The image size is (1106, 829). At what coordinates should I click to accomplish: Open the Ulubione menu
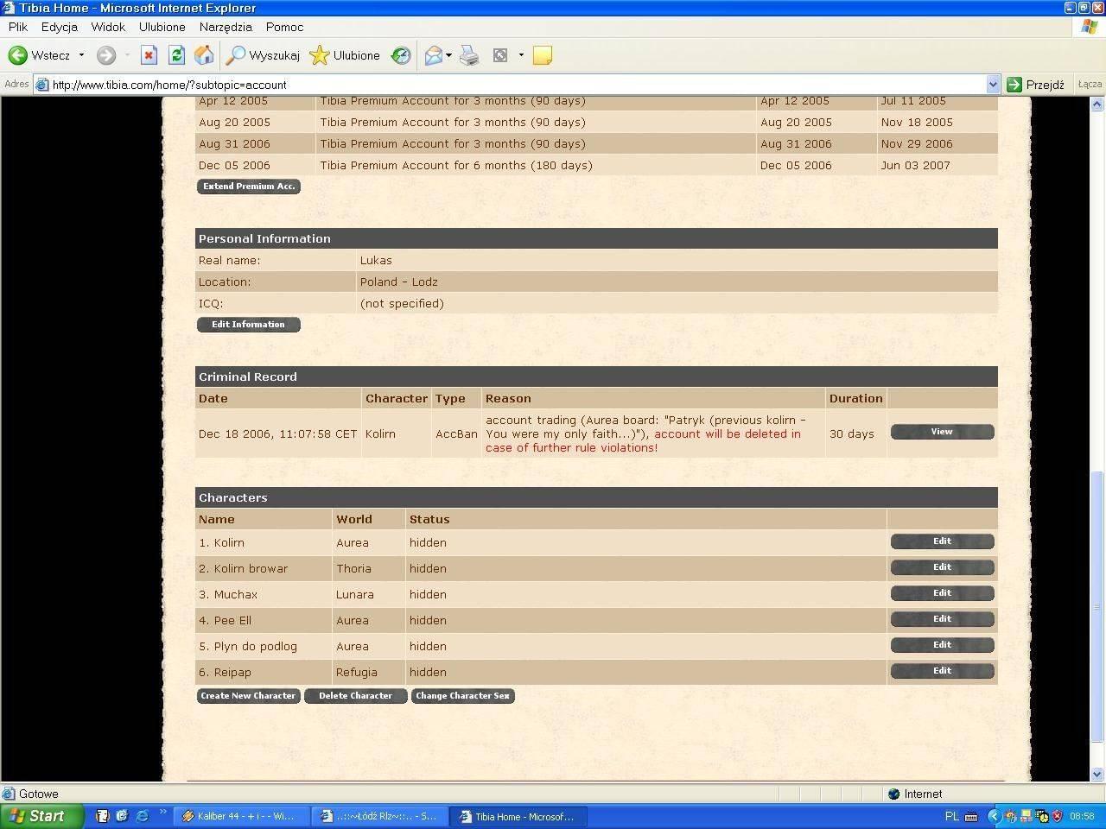tap(162, 27)
